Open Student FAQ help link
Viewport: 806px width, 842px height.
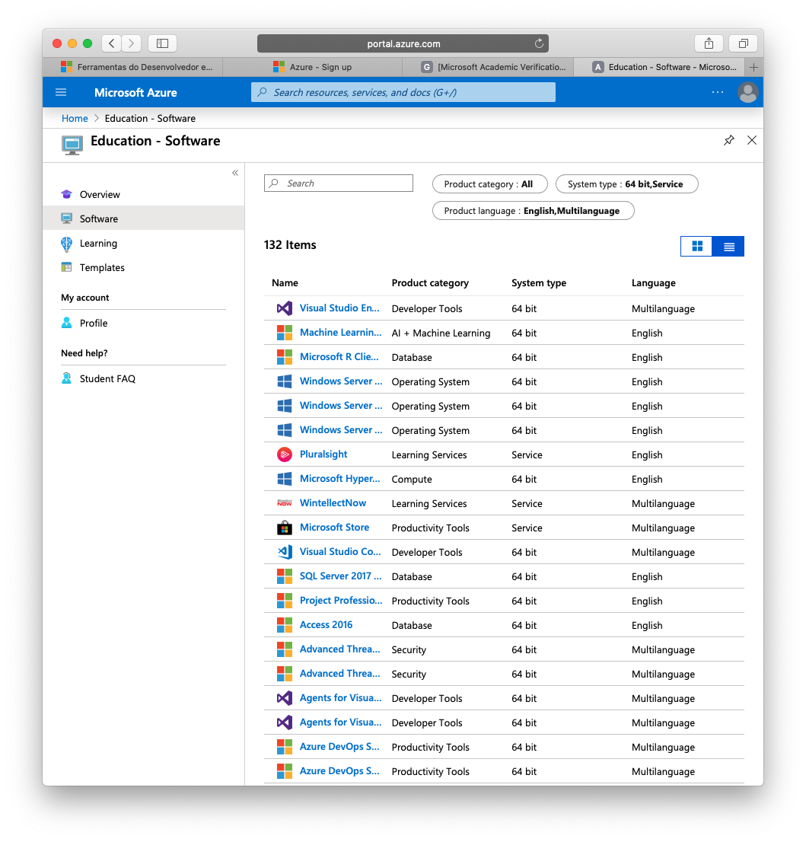pyautogui.click(x=107, y=378)
